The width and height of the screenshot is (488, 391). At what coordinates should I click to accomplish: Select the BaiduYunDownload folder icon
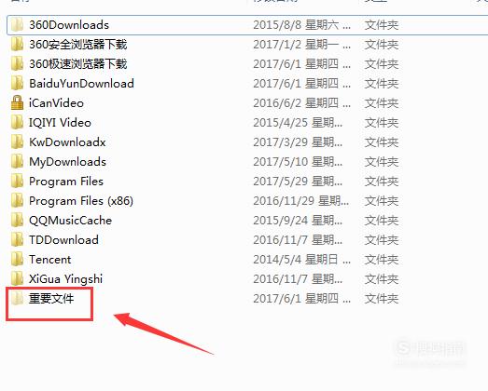click(17, 83)
